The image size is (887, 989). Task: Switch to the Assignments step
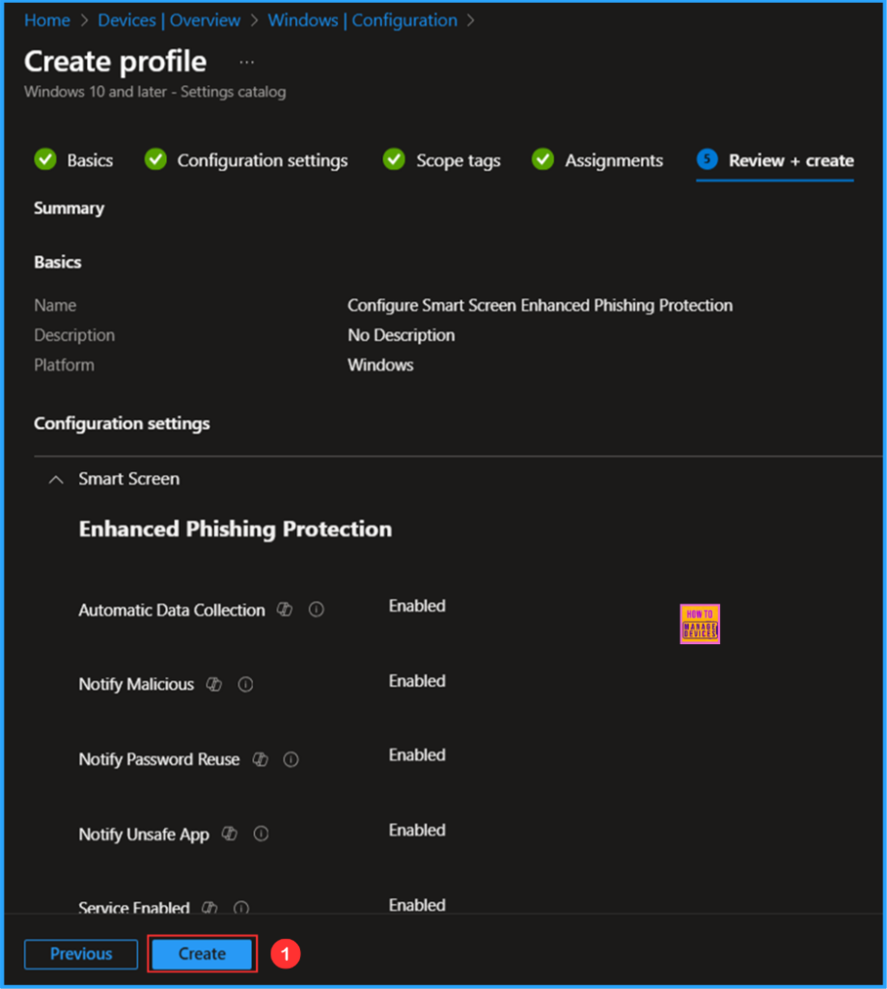pos(597,160)
